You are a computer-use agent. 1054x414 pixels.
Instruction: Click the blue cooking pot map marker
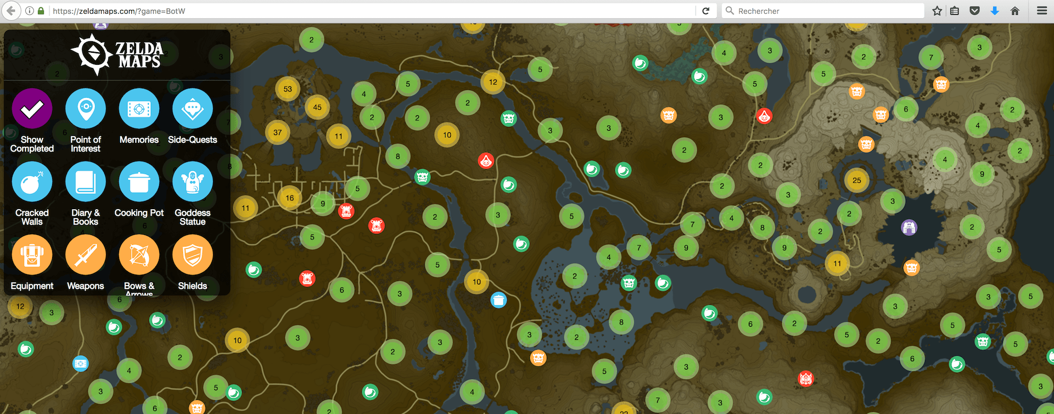[x=498, y=300]
